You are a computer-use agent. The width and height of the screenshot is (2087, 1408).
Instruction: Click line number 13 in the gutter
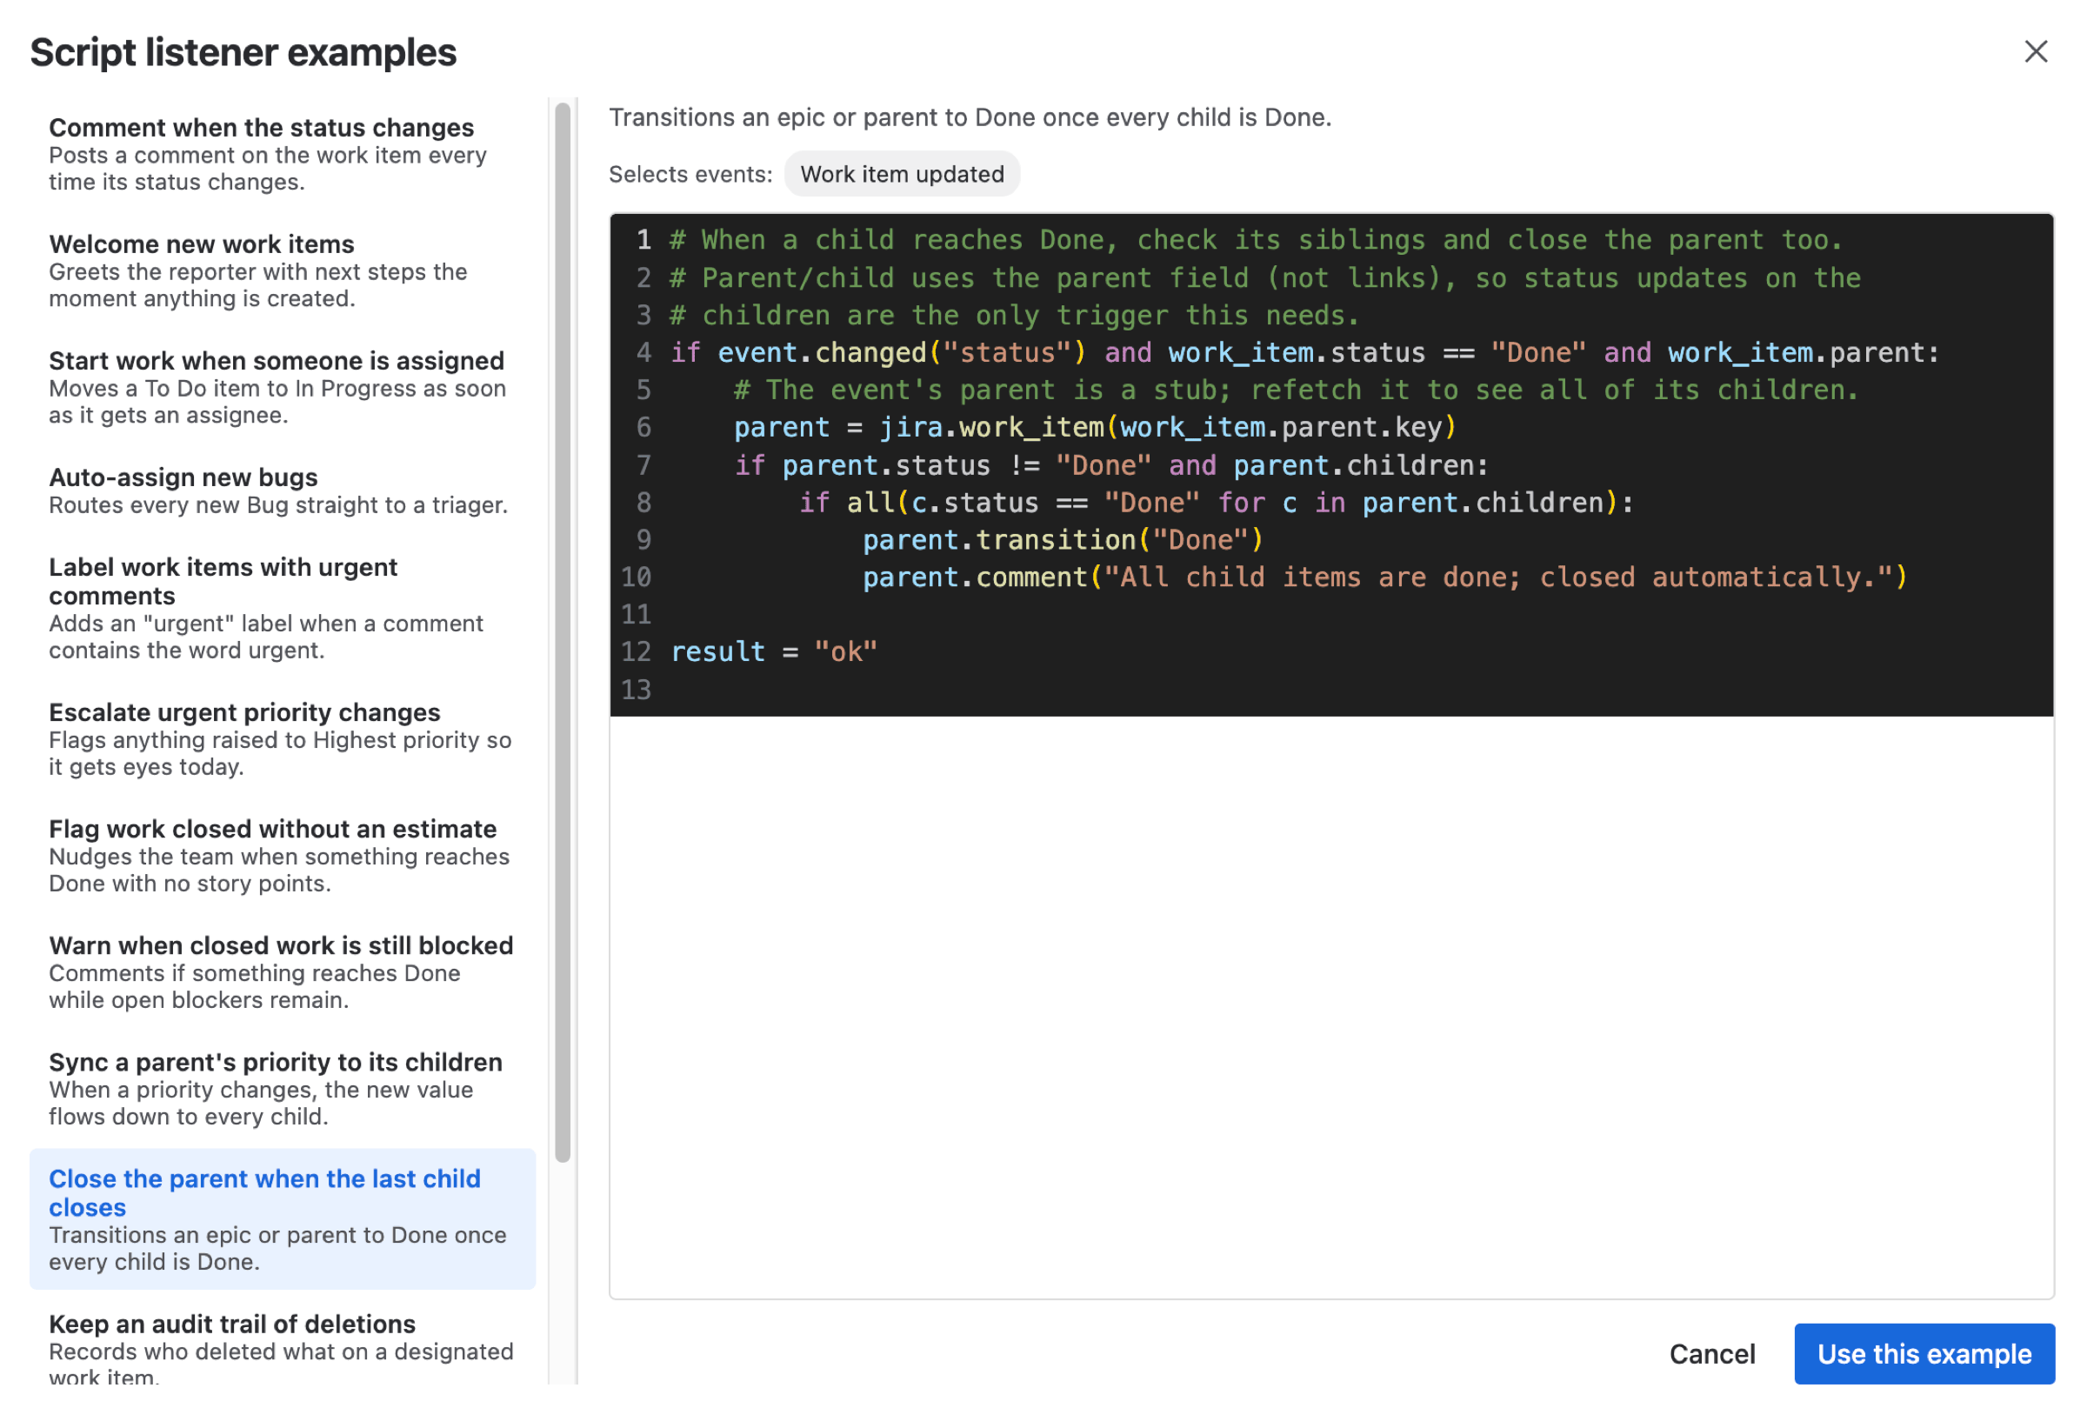[636, 690]
